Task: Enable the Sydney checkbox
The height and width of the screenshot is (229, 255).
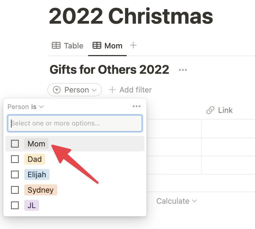Action: pyautogui.click(x=15, y=190)
